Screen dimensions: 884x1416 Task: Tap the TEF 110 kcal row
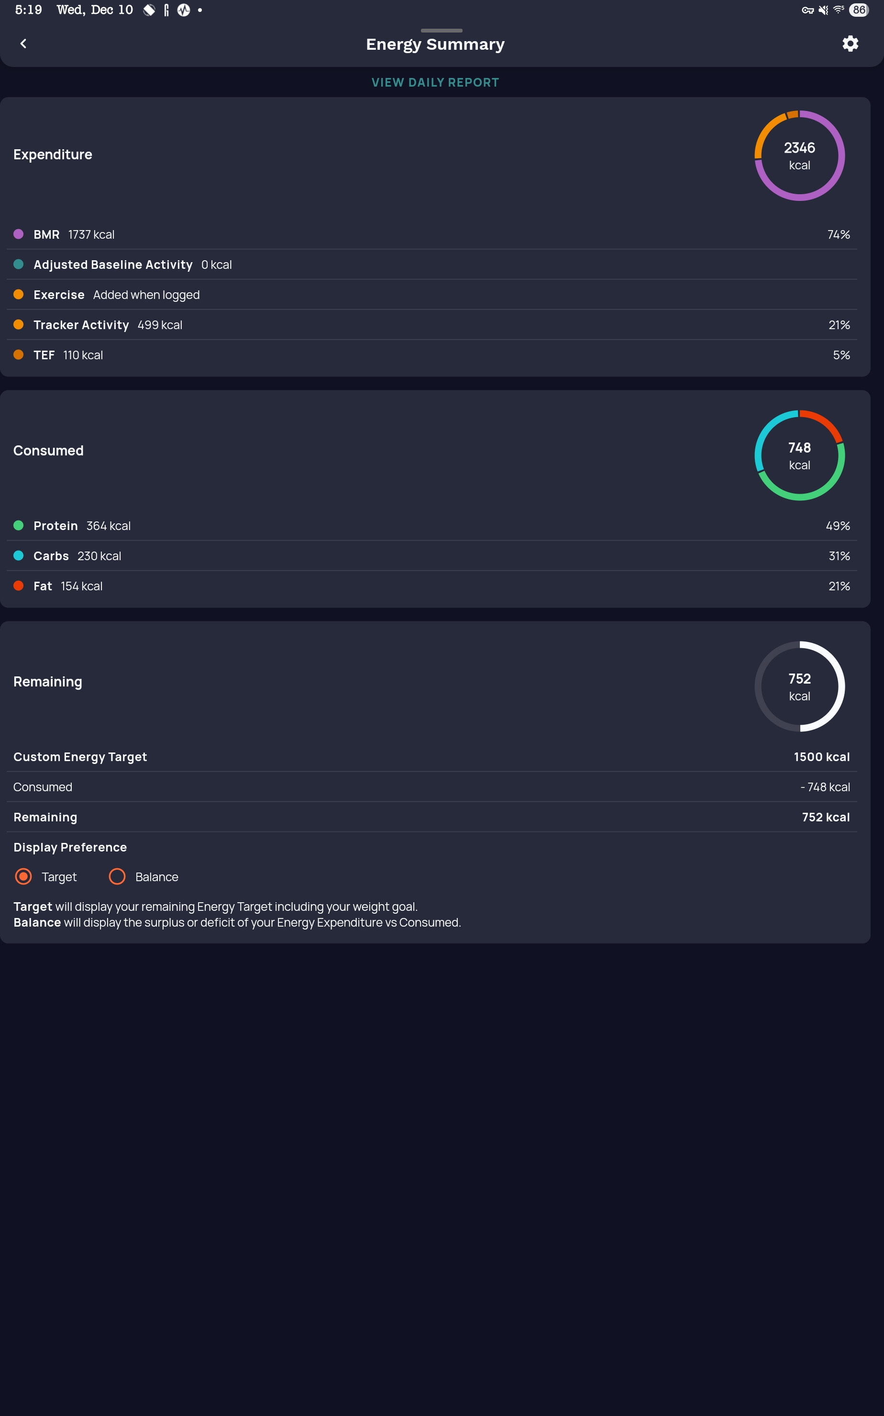(431, 355)
